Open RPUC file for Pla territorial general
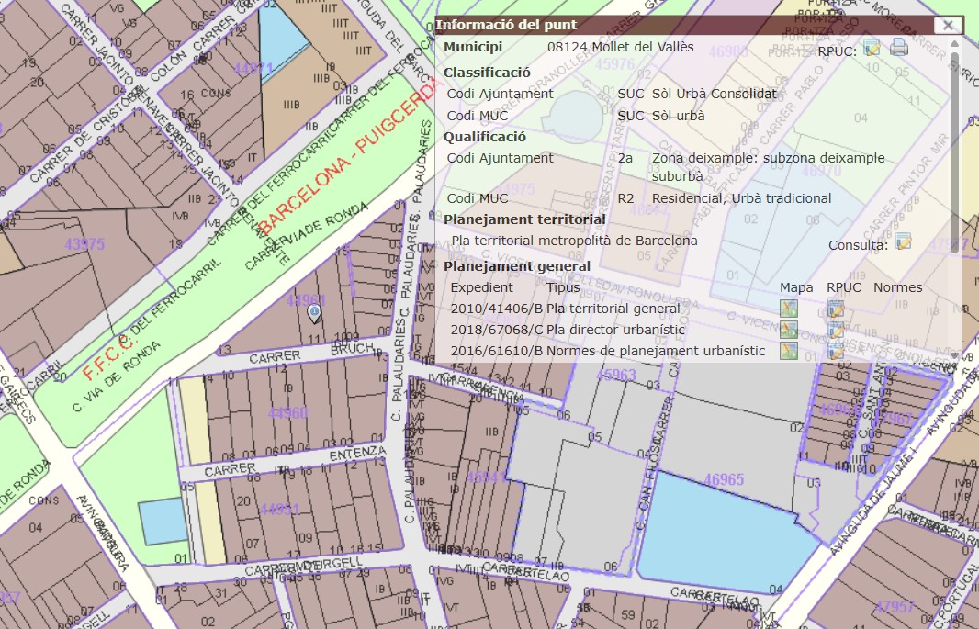979x629 pixels. (836, 309)
